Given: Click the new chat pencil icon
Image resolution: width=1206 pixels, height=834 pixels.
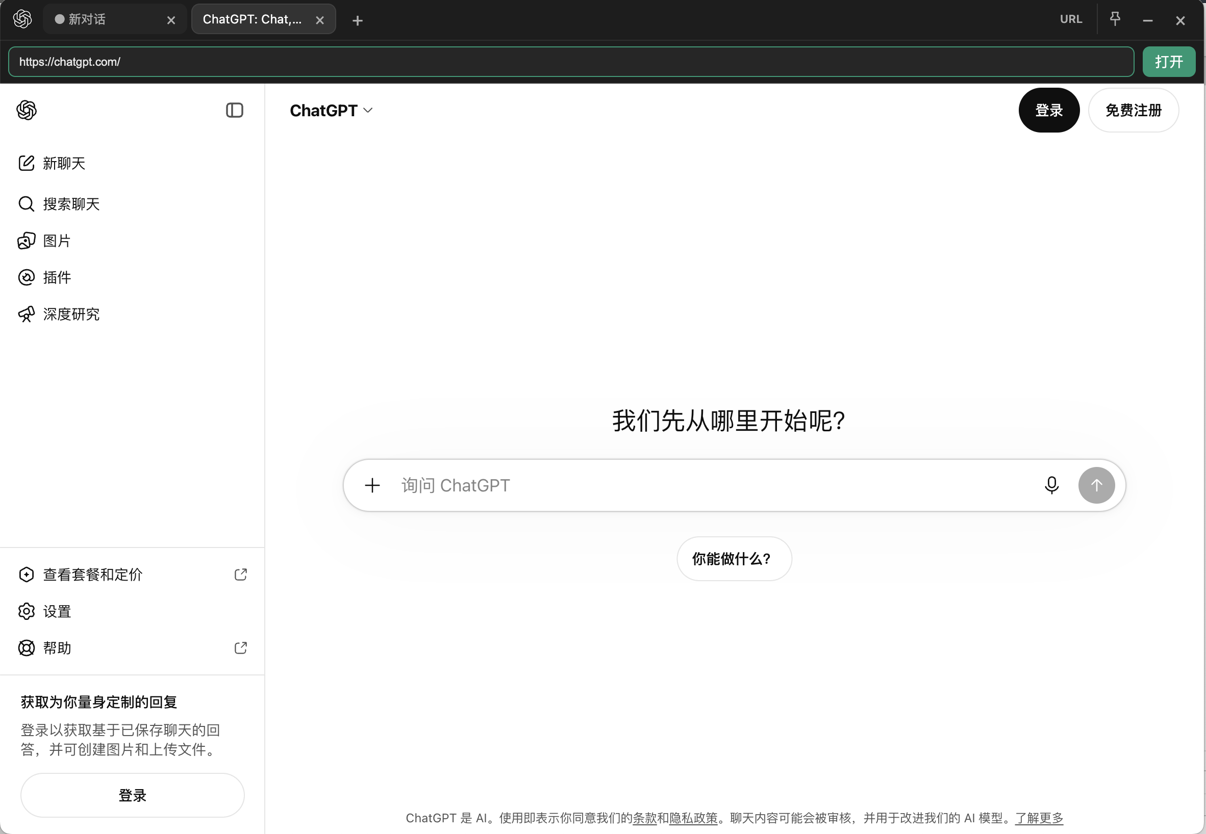Looking at the screenshot, I should click(26, 164).
